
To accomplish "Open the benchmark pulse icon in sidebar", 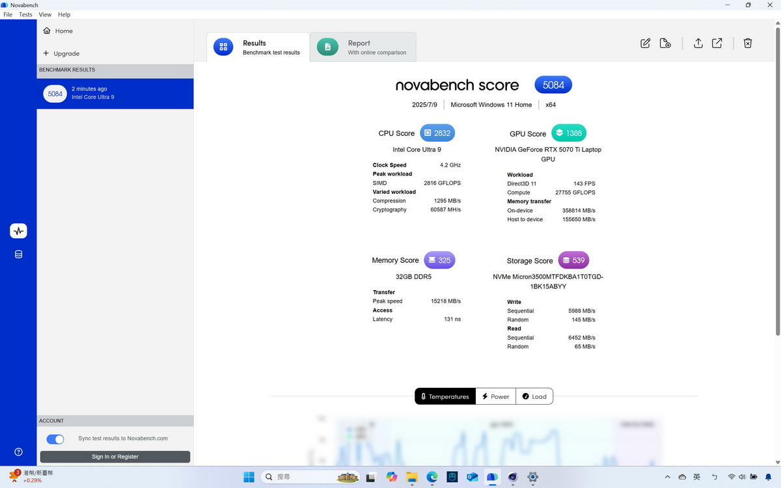I will pos(18,231).
